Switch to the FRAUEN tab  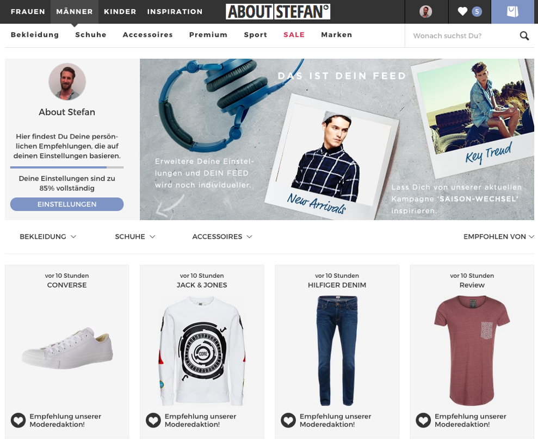tap(28, 11)
